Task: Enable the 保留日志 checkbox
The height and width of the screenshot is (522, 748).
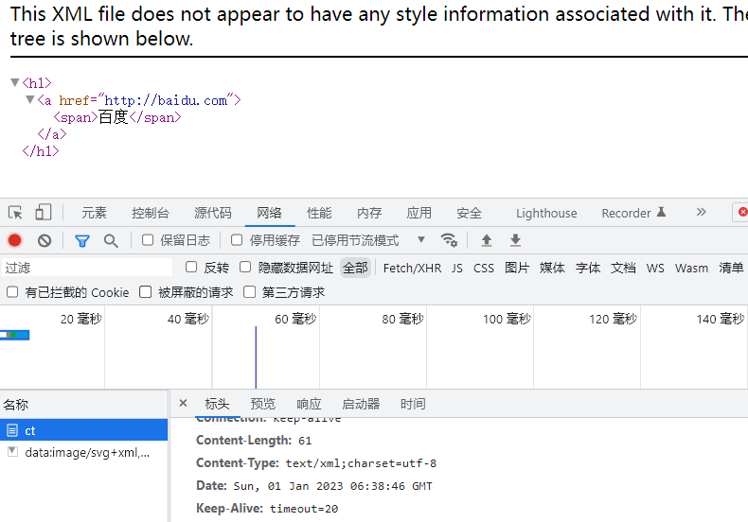Action: [x=148, y=240]
